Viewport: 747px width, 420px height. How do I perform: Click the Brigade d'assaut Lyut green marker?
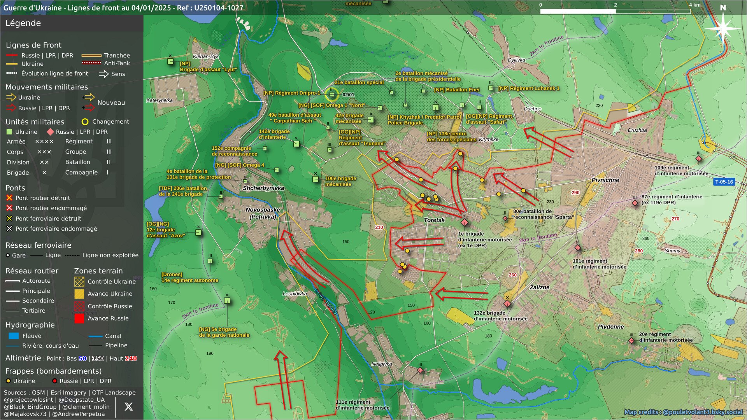[170, 61]
